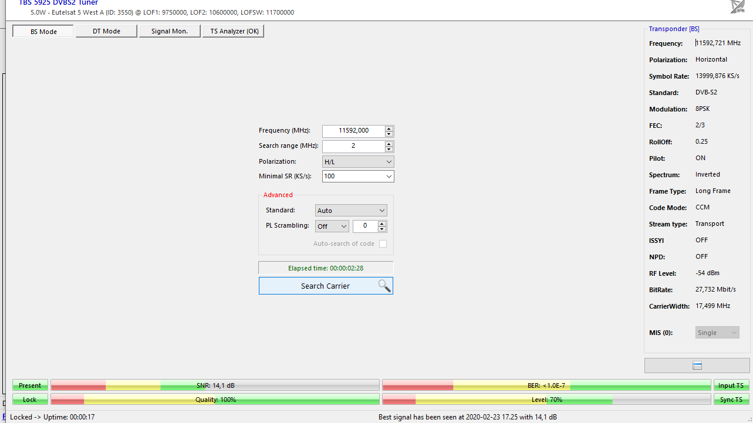This screenshot has height=423, width=753.
Task: Open the Standard Auto dropdown
Action: point(351,211)
